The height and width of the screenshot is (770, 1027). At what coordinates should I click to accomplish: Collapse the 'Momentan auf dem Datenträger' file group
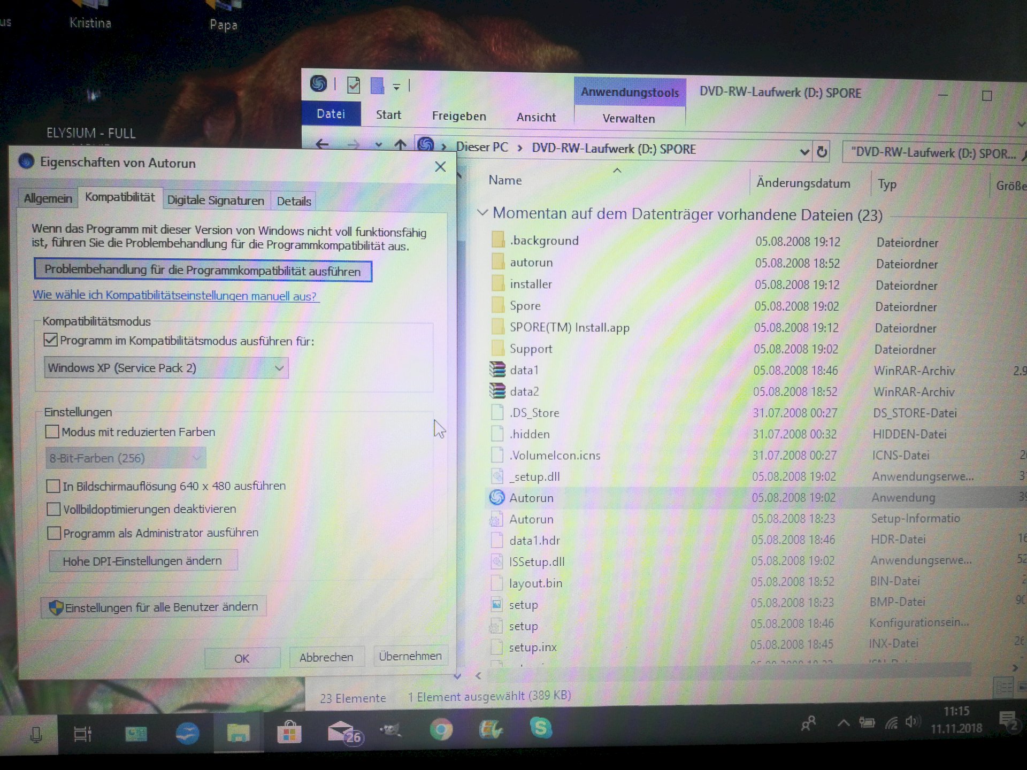pos(482,213)
